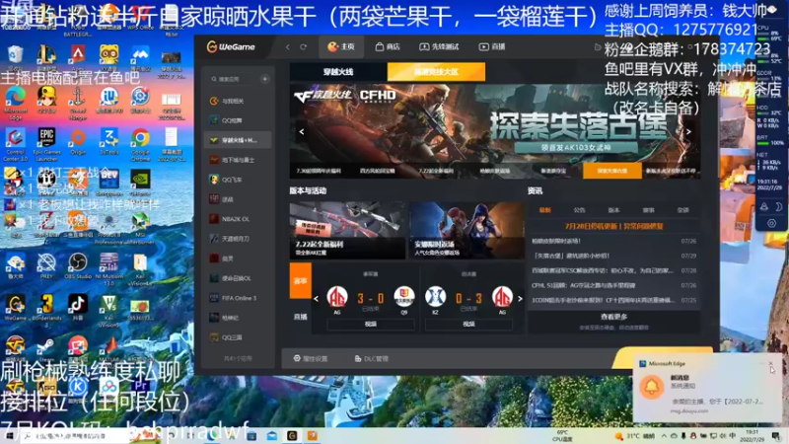Click 查看更多 to view more news
Screen dimensions: 789x444
pyautogui.click(x=613, y=317)
